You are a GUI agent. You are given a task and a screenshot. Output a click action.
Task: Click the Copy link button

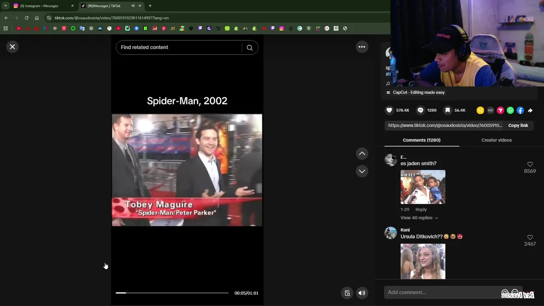pos(518,125)
